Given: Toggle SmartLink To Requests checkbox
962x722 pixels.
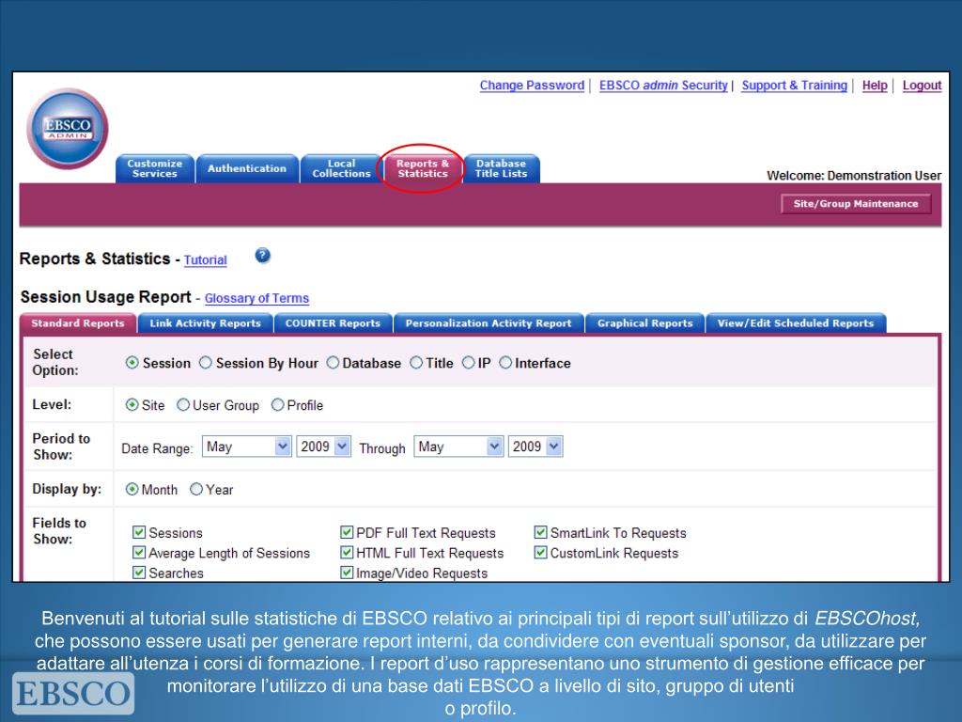Looking at the screenshot, I should 540,532.
